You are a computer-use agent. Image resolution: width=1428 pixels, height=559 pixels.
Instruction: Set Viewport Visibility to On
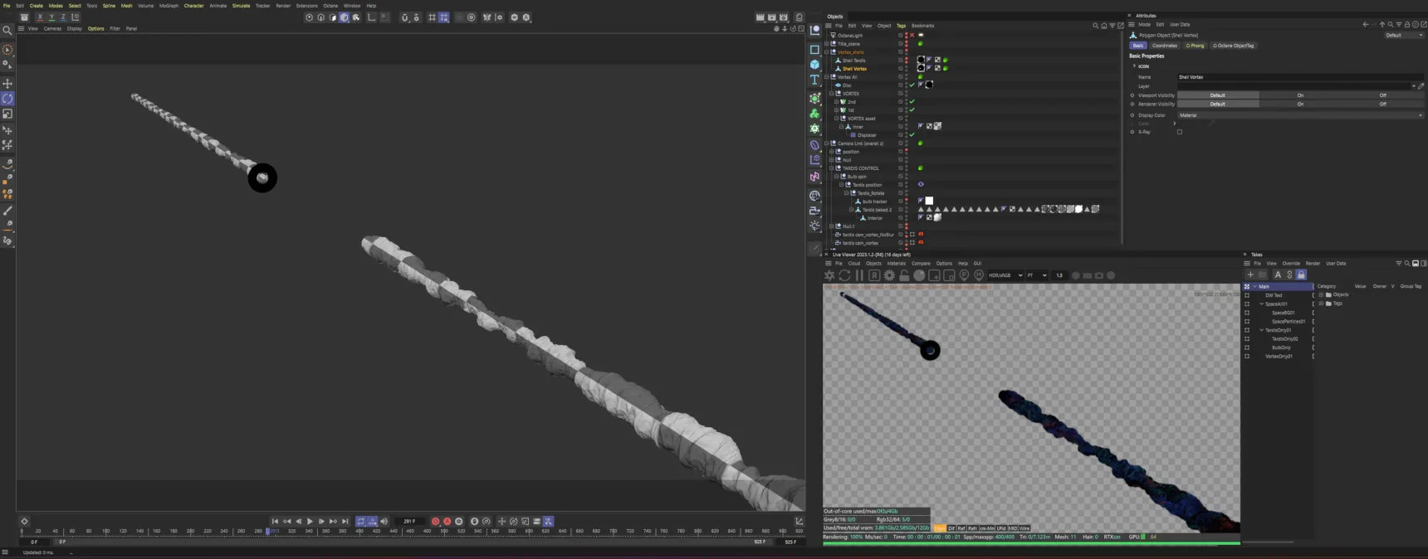point(1300,95)
